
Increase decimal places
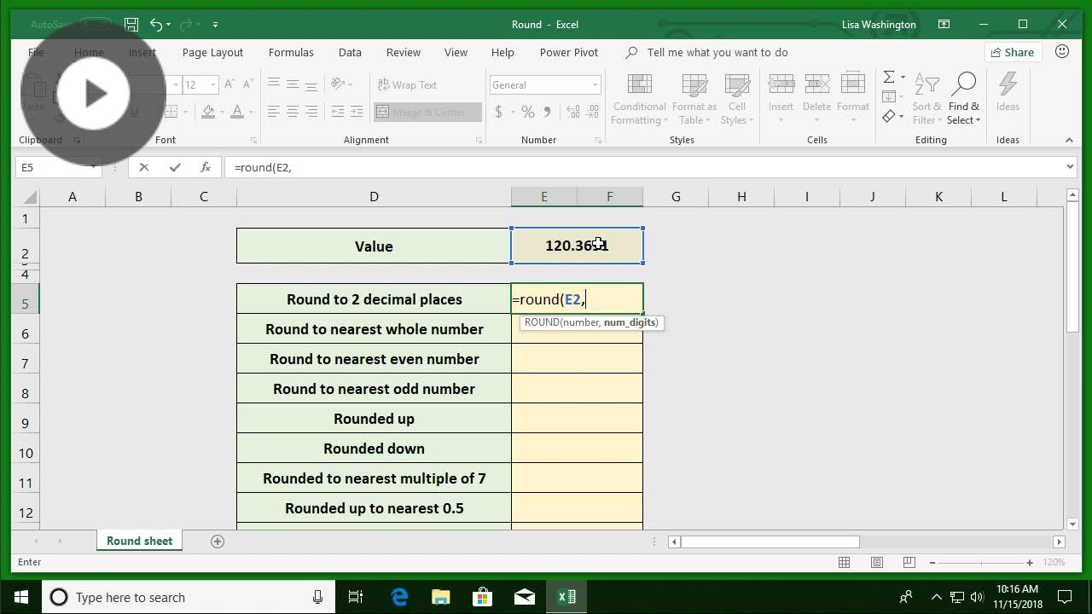pyautogui.click(x=572, y=112)
